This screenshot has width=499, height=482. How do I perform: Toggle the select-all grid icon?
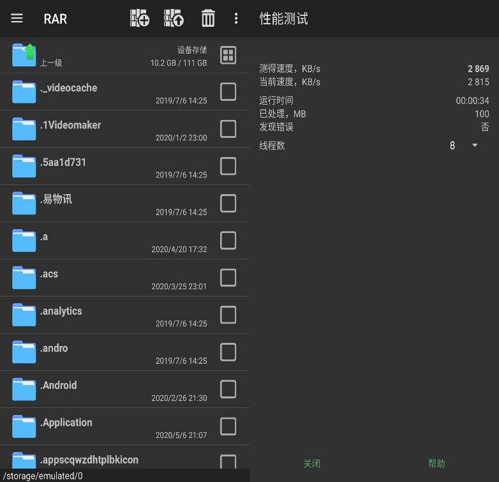[x=228, y=55]
